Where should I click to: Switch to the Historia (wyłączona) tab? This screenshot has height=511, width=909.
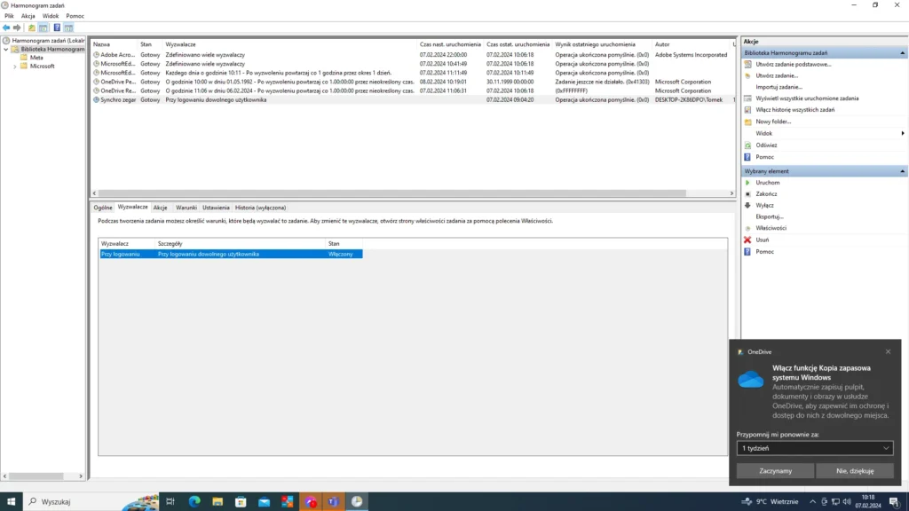coord(260,208)
